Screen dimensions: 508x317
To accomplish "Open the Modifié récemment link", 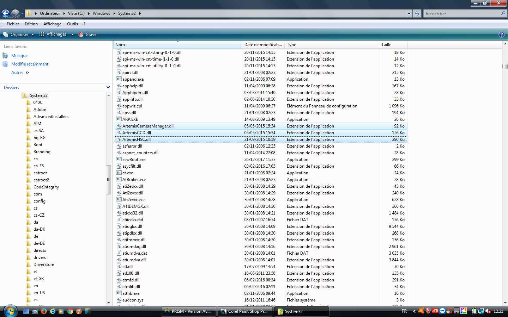I will tap(30, 64).
